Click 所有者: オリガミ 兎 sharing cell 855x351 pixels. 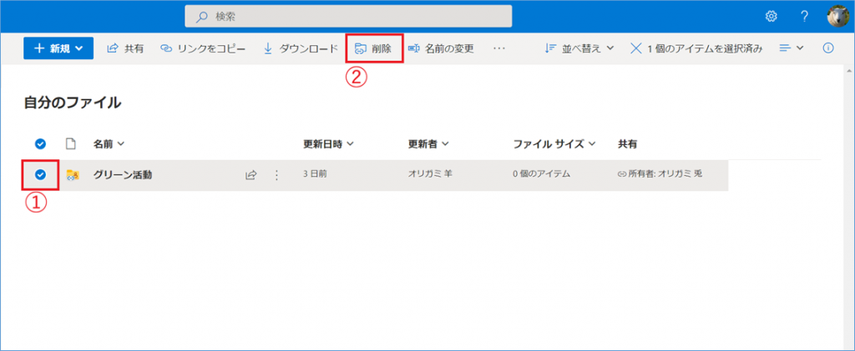(660, 174)
